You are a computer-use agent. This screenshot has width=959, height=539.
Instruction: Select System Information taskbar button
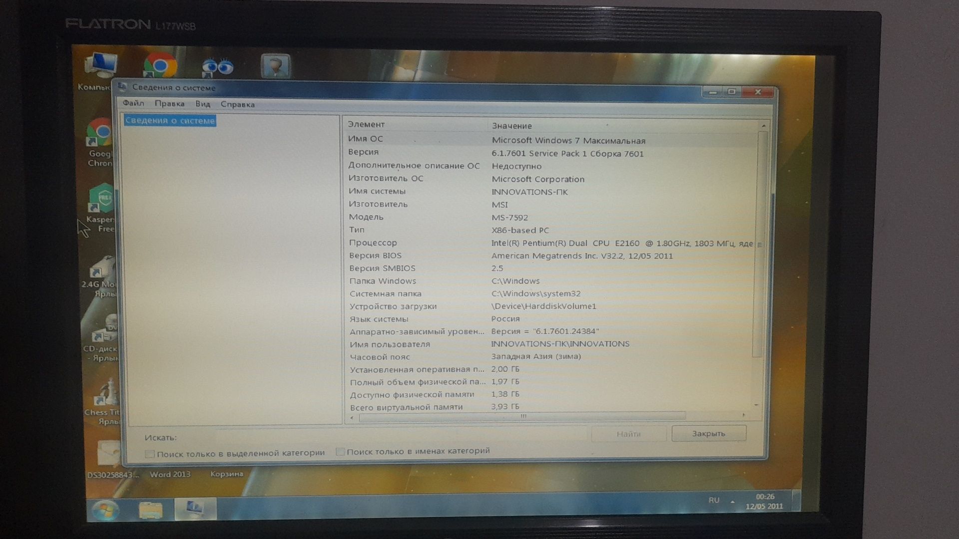coord(195,509)
